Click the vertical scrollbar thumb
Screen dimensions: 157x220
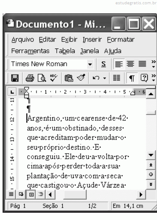[x=151, y=112]
